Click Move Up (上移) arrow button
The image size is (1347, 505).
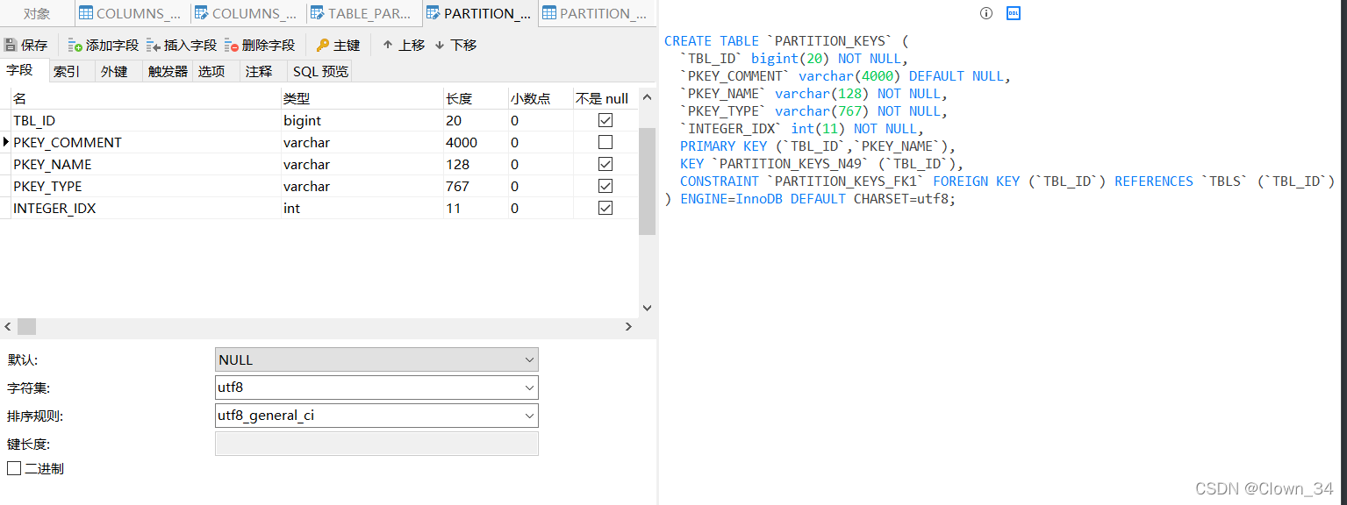[404, 45]
